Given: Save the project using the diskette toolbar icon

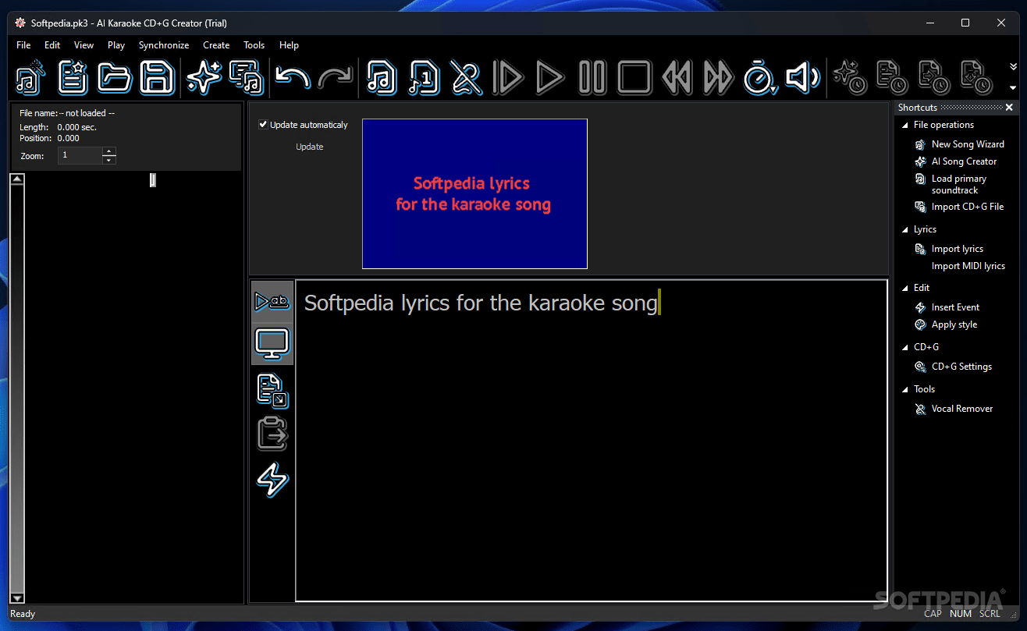Looking at the screenshot, I should pos(157,78).
